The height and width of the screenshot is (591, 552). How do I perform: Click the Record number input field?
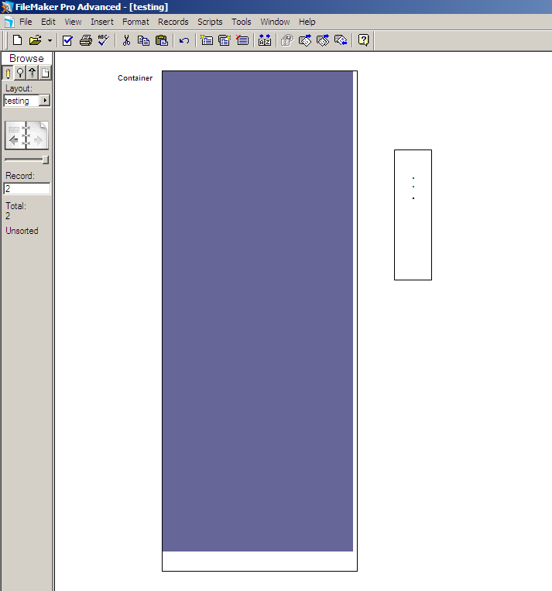27,188
